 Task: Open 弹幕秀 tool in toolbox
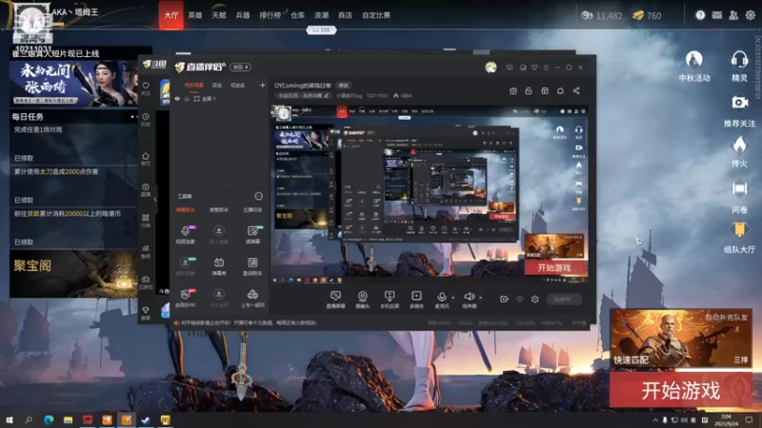pos(219,266)
